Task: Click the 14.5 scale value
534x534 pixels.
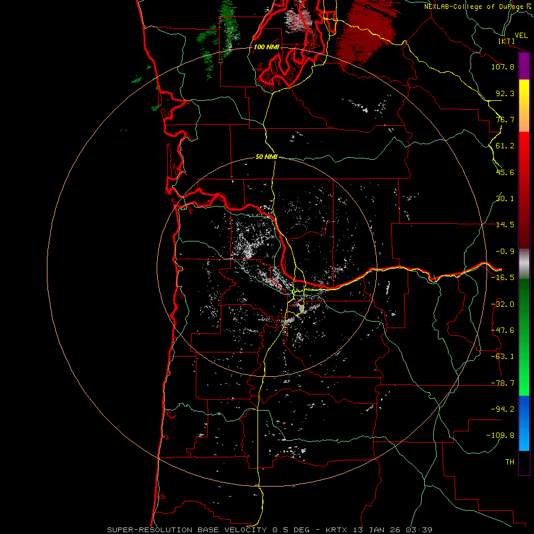Action: pos(505,225)
